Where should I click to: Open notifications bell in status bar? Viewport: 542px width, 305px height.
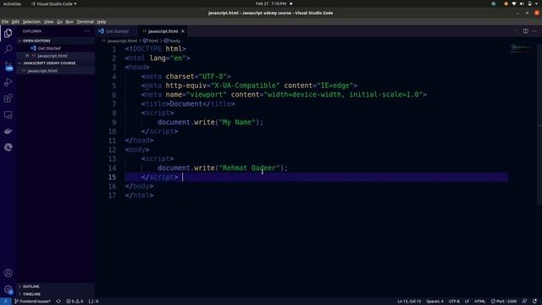(x=534, y=302)
